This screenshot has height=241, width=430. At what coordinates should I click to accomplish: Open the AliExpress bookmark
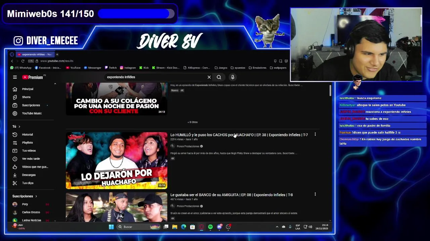click(x=197, y=68)
